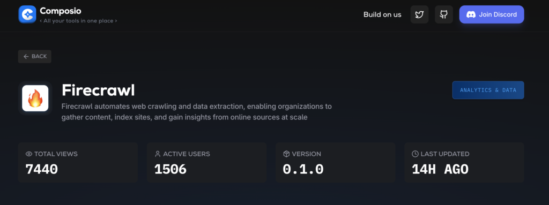This screenshot has width=549, height=205.
Task: Click the eye icon beside Total Views
Action: click(x=29, y=154)
